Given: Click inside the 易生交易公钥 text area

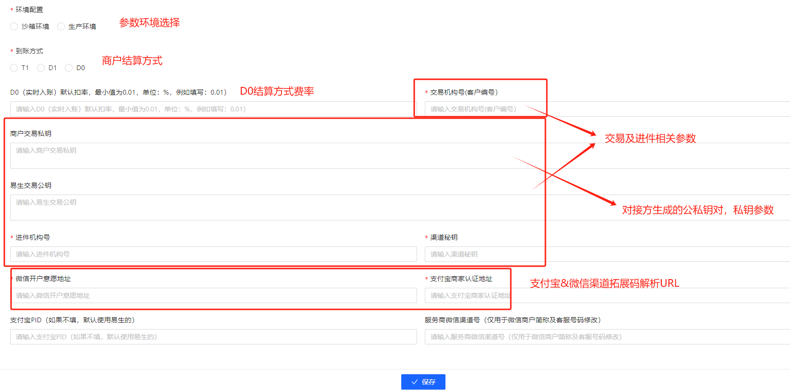Looking at the screenshot, I should 274,208.
